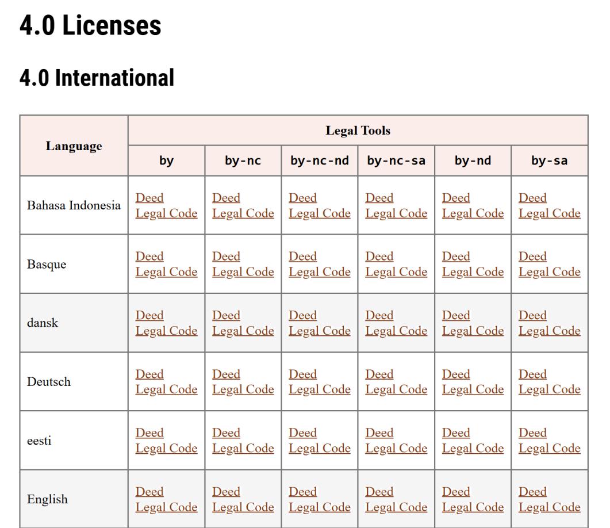610x528 pixels.
Task: Open Bahasa Indonesia Deed for by license
Action: click(149, 198)
